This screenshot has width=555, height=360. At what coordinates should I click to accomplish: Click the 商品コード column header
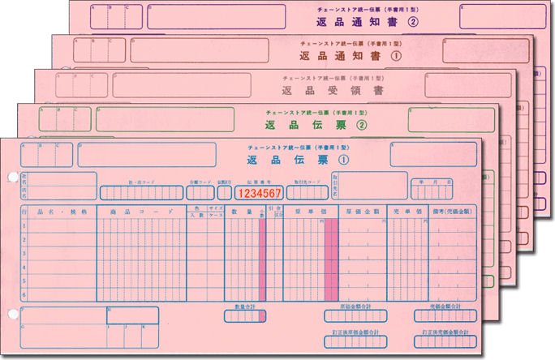click(140, 212)
